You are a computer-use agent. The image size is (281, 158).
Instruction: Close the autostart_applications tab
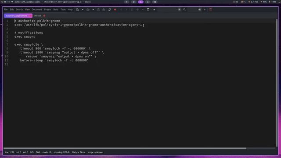tap(30, 16)
